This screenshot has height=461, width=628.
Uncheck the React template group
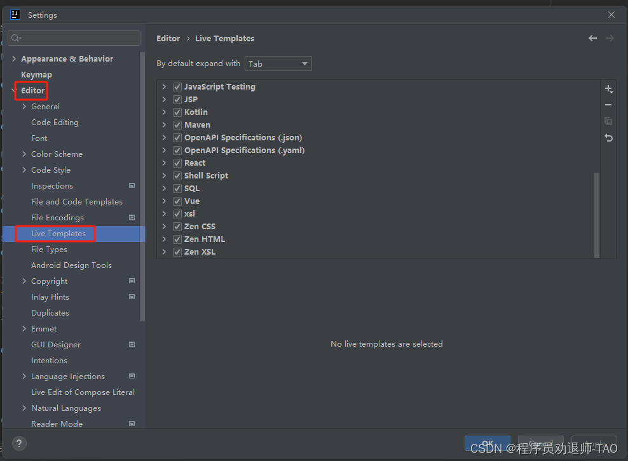pyautogui.click(x=177, y=163)
